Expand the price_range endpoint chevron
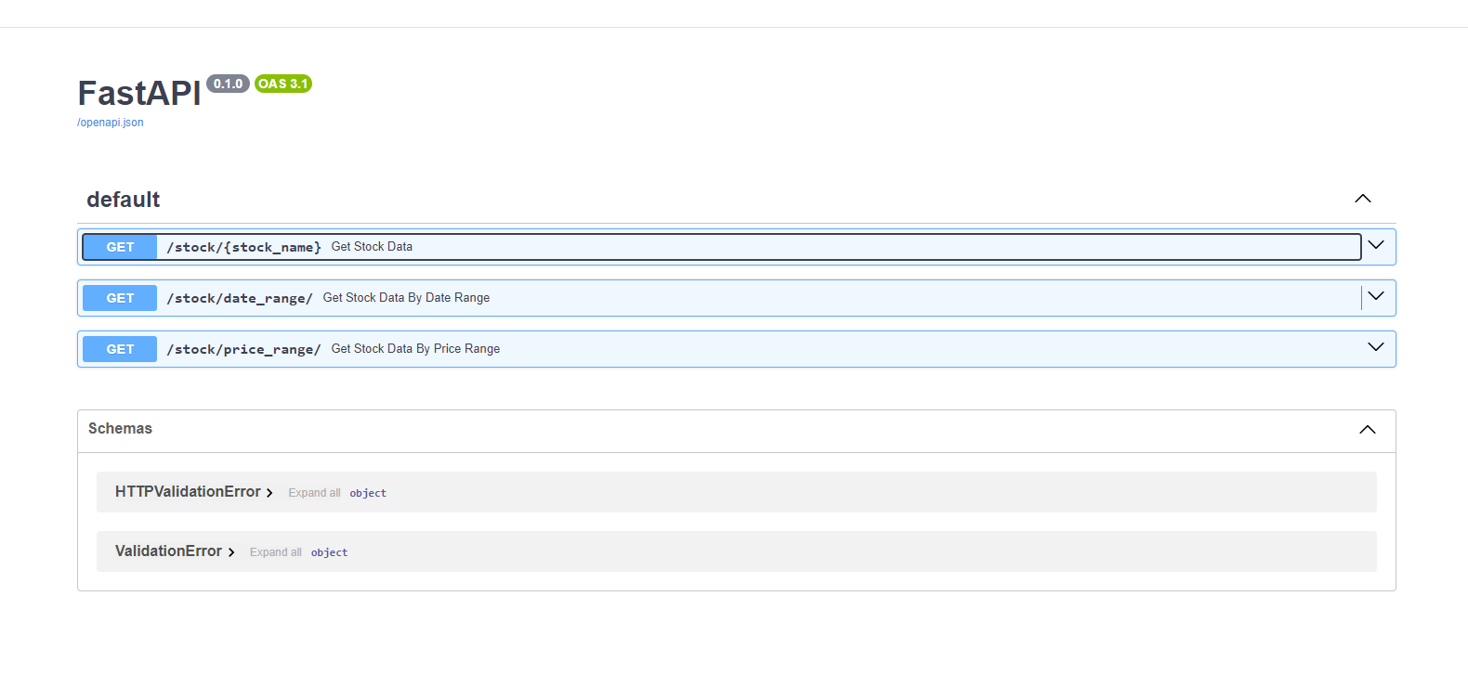Image resolution: width=1468 pixels, height=674 pixels. (x=1376, y=347)
